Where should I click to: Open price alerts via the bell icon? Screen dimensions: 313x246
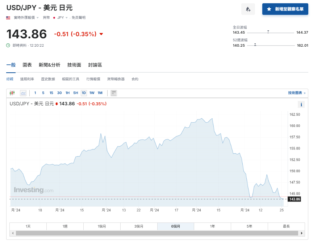[248, 9]
